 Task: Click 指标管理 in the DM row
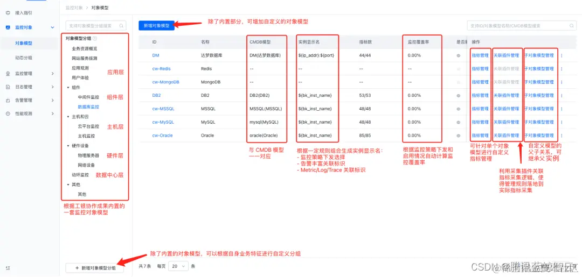pyautogui.click(x=480, y=55)
